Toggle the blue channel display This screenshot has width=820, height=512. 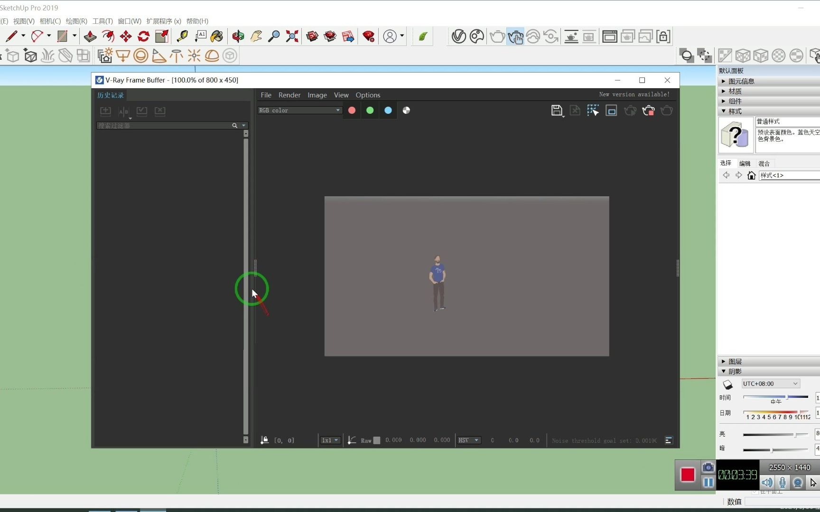click(388, 110)
